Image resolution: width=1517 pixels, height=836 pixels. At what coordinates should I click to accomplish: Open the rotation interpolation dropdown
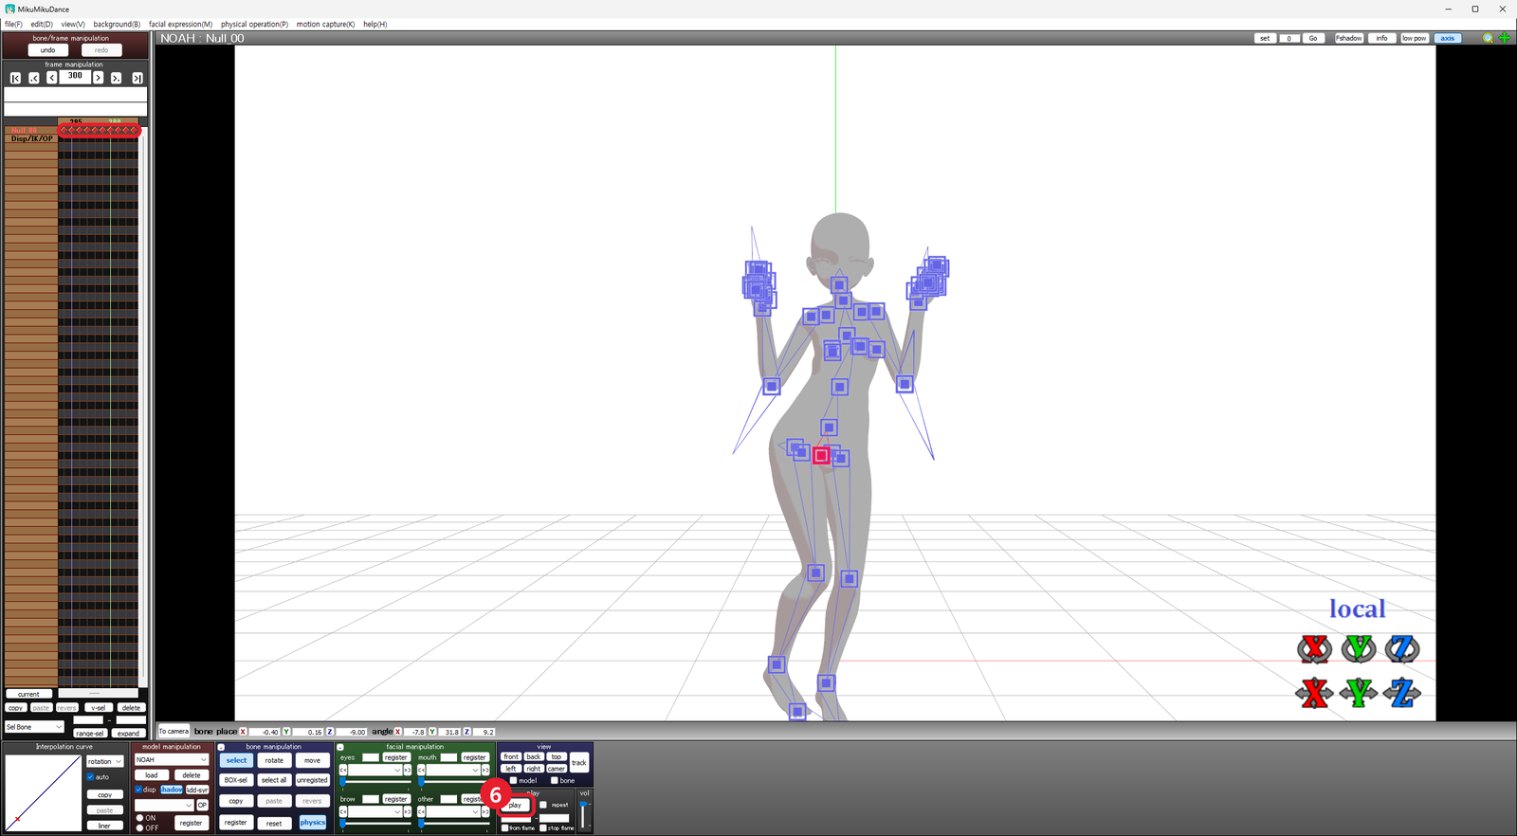[105, 761]
